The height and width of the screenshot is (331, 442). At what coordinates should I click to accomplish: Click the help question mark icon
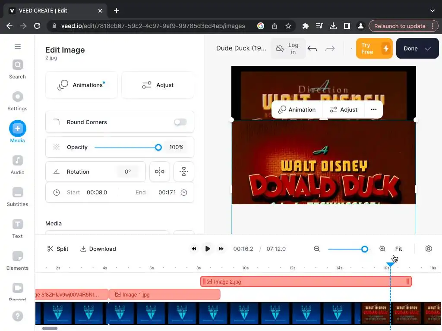point(17,316)
